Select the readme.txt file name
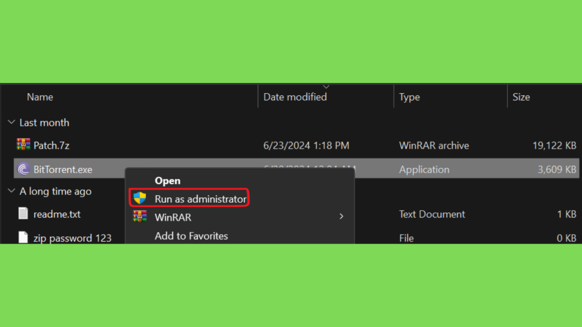The image size is (582, 327). (x=57, y=214)
